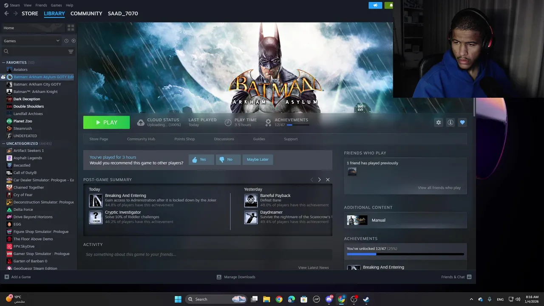The width and height of the screenshot is (544, 306).
Task: Open Friends & Chat
Action: (456, 277)
